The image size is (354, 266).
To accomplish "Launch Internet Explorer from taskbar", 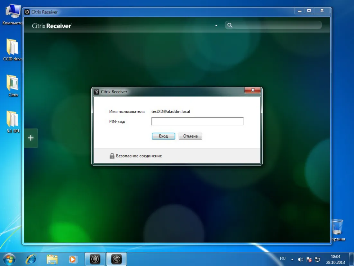I will (31, 259).
